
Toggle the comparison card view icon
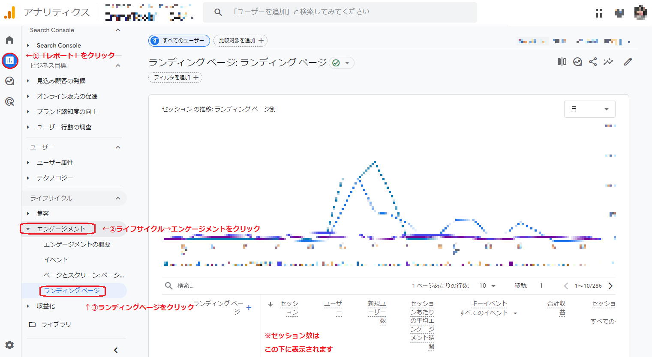562,61
